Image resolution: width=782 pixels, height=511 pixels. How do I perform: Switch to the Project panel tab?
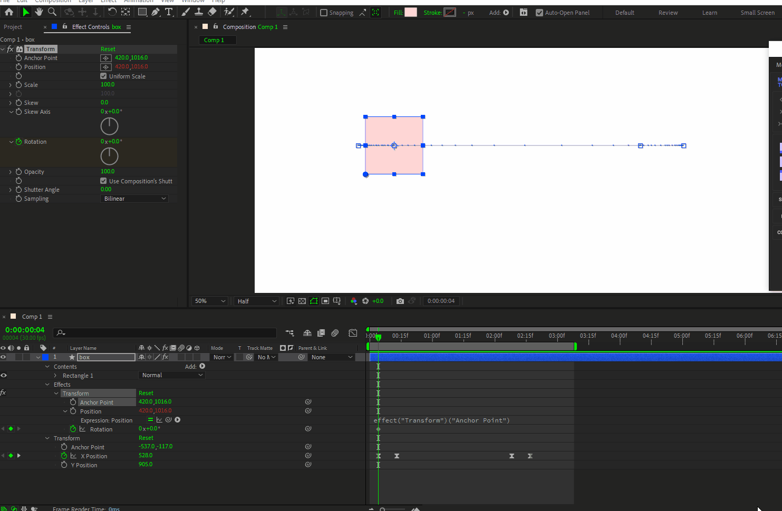13,27
